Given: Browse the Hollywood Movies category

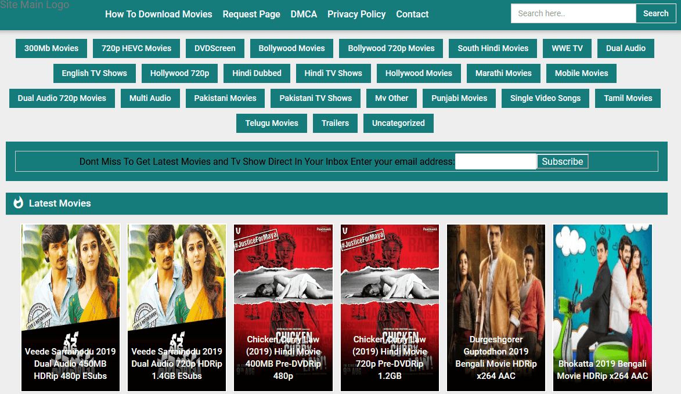Looking at the screenshot, I should pyautogui.click(x=419, y=73).
